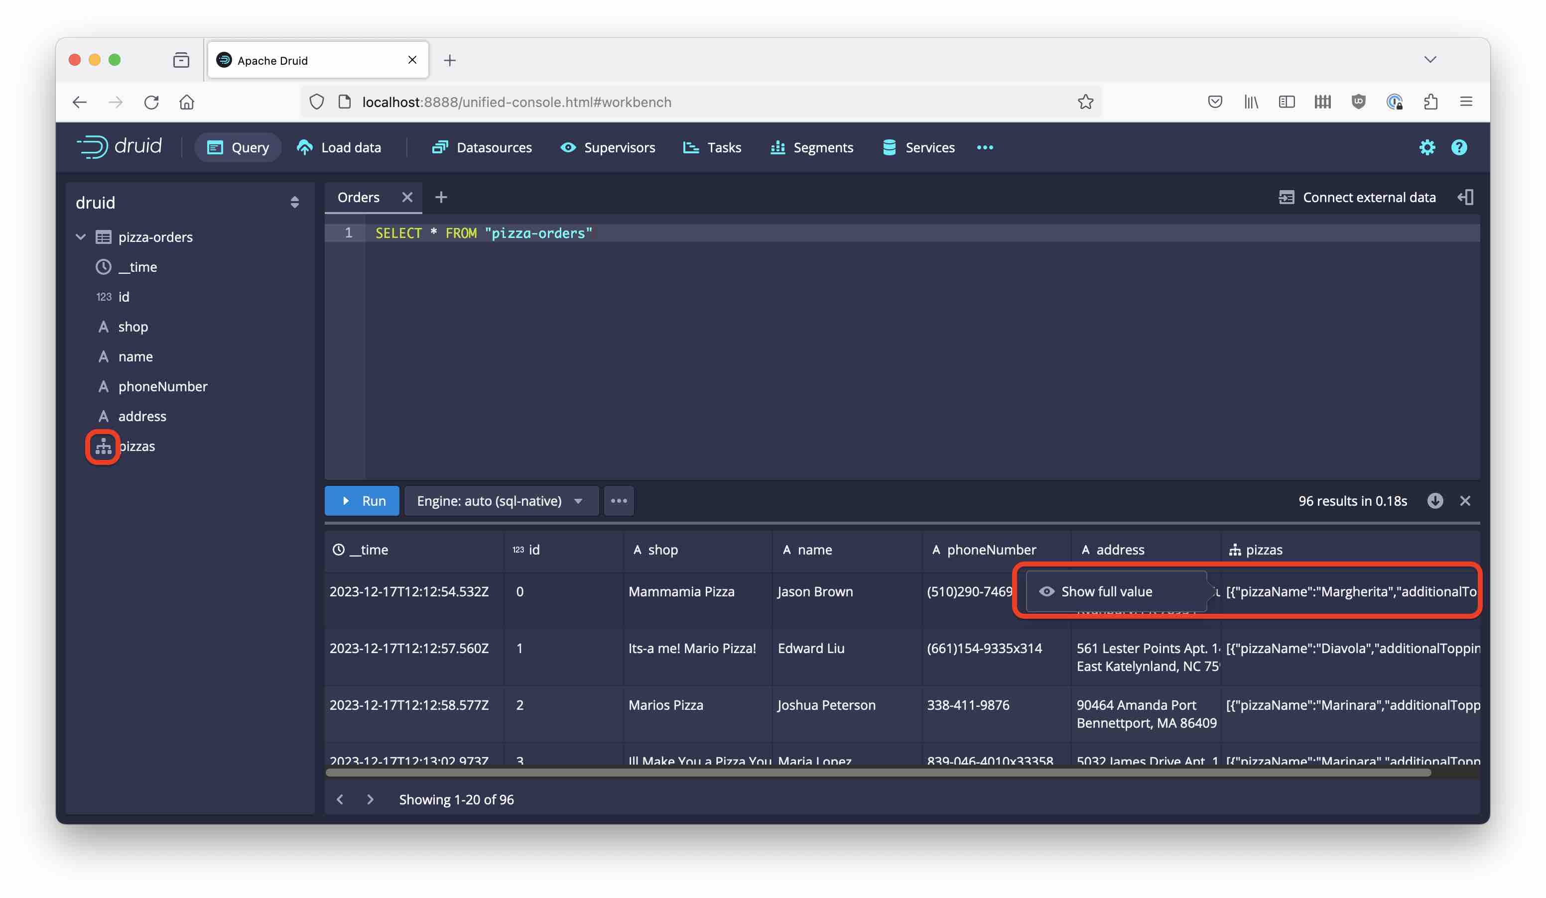This screenshot has width=1546, height=898.
Task: Click Run to execute query
Action: tap(363, 500)
